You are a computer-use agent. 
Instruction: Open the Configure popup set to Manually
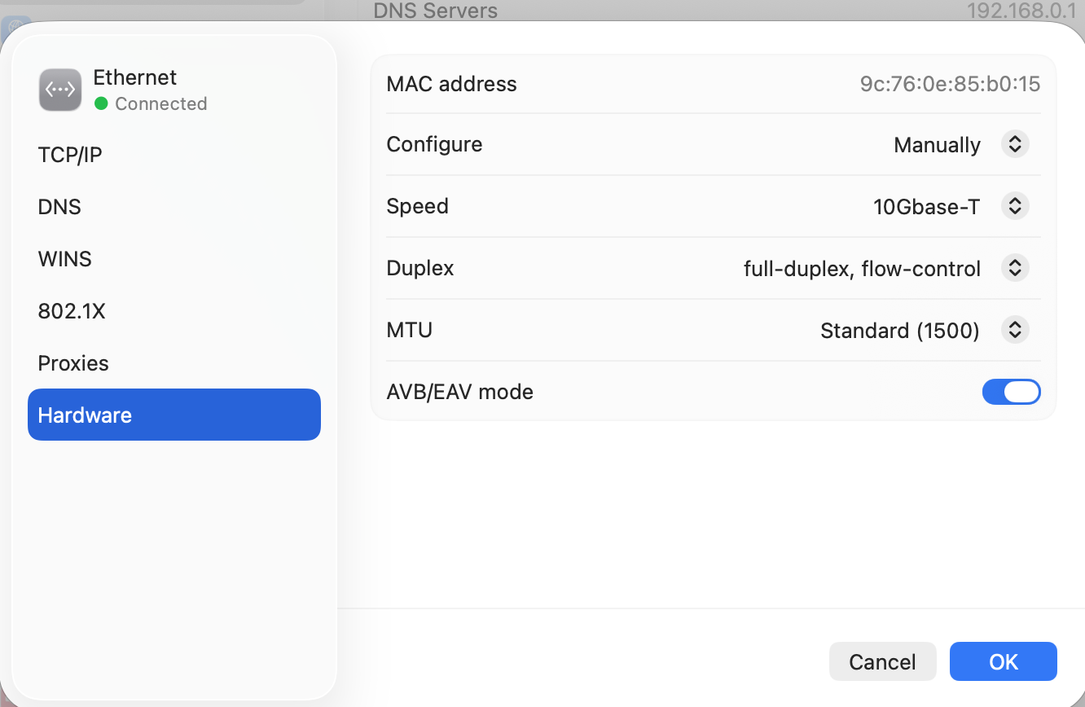click(1014, 144)
